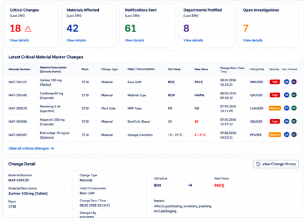The height and width of the screenshot is (222, 304).
Task: Click the Material Number column header
Action: [x=19, y=69]
